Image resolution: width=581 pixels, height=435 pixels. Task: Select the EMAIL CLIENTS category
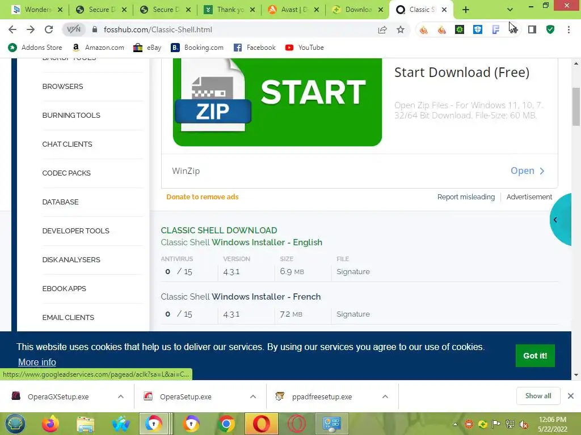(x=68, y=317)
